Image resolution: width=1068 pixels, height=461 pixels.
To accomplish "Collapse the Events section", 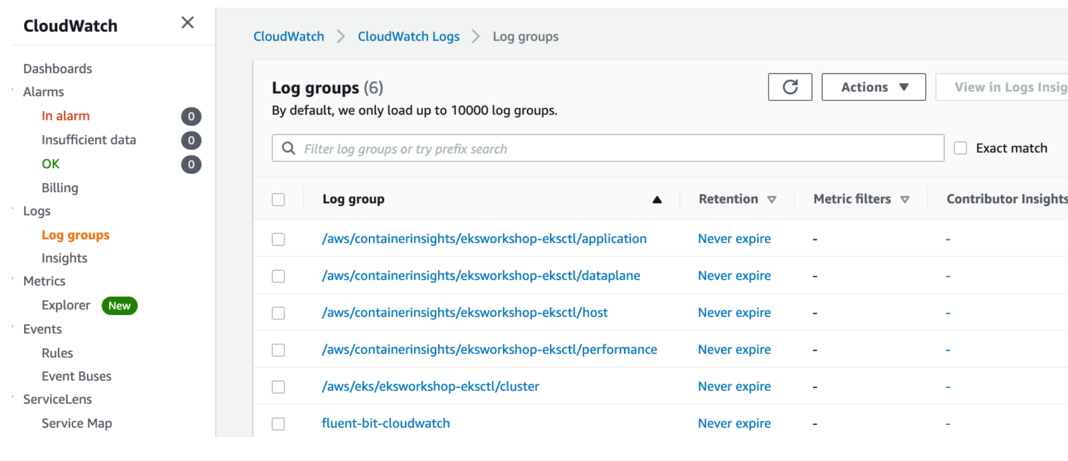I will pos(13,327).
